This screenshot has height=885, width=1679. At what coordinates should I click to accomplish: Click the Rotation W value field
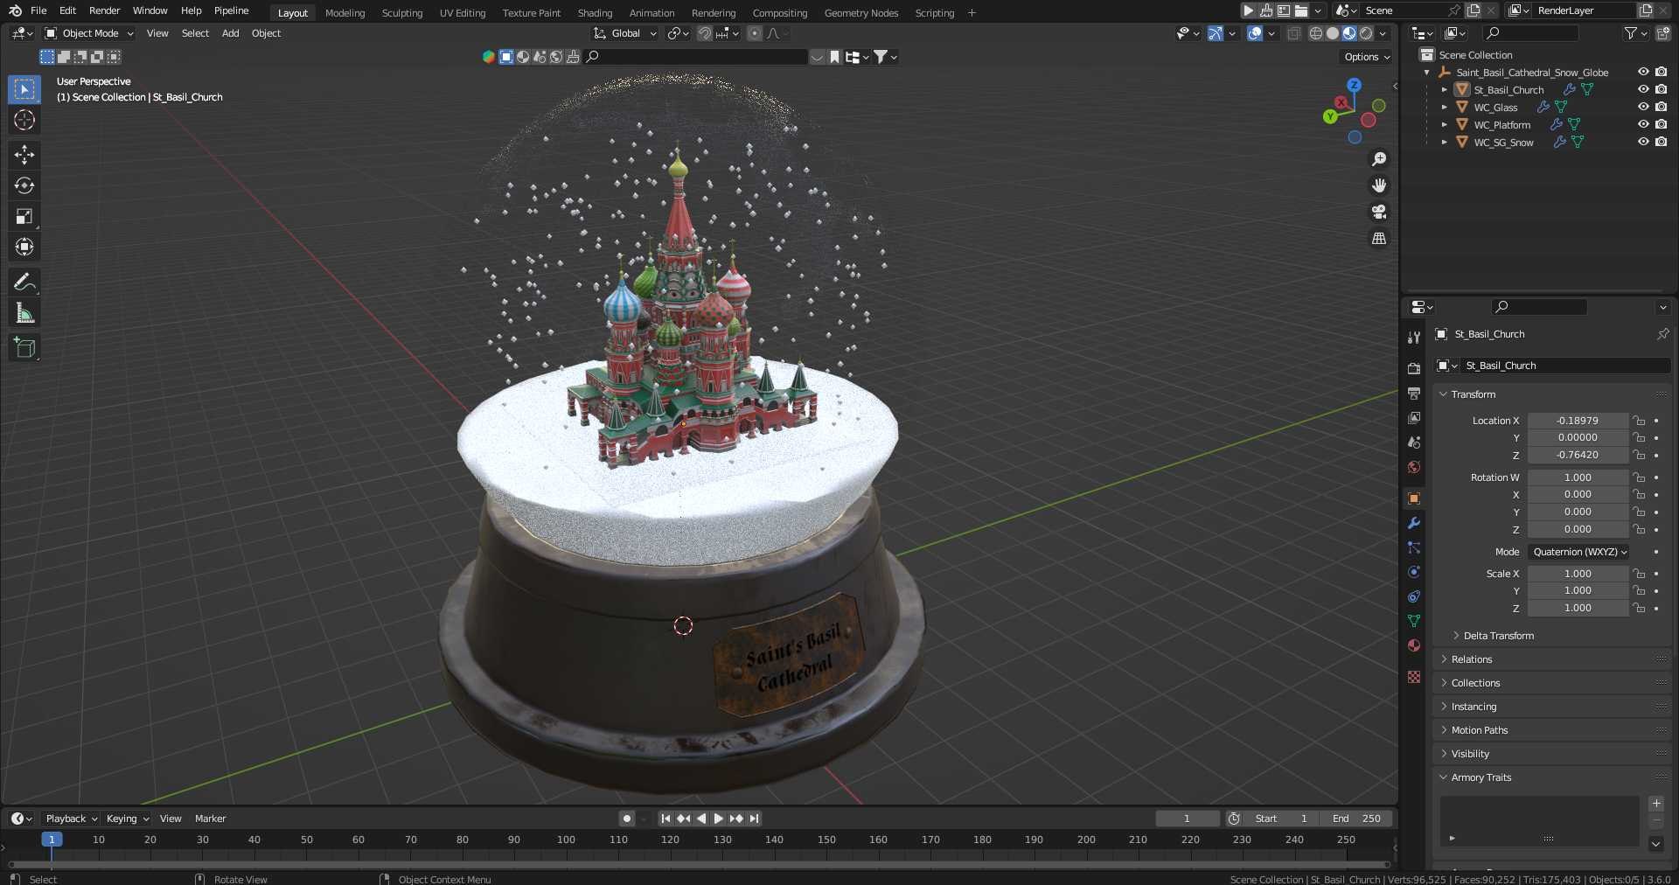pos(1578,477)
